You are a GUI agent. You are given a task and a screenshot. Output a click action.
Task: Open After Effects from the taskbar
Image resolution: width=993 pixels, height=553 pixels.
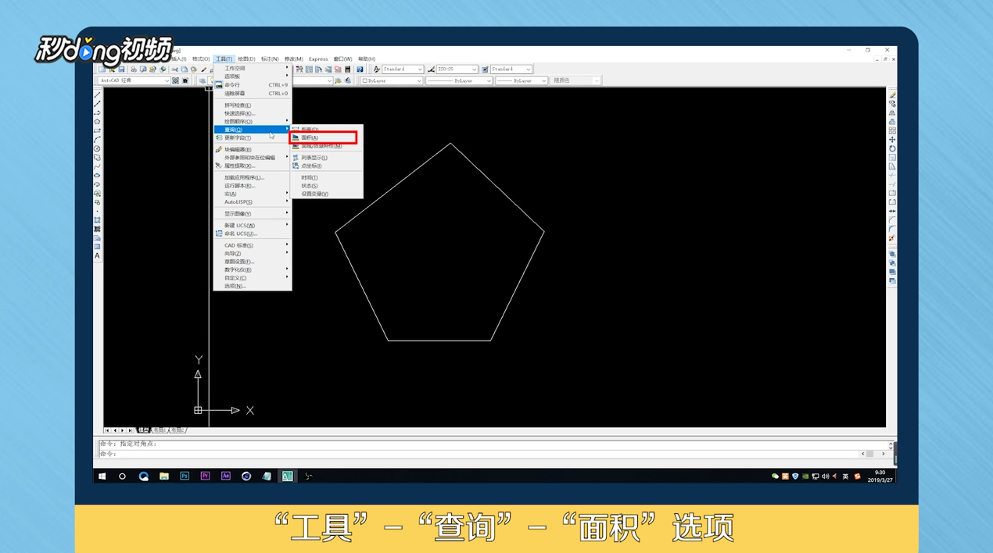tap(226, 476)
